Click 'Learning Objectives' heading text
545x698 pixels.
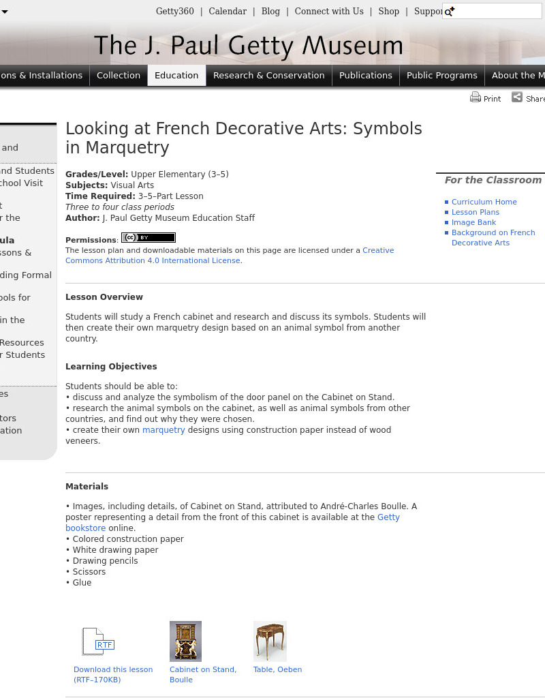click(x=111, y=366)
